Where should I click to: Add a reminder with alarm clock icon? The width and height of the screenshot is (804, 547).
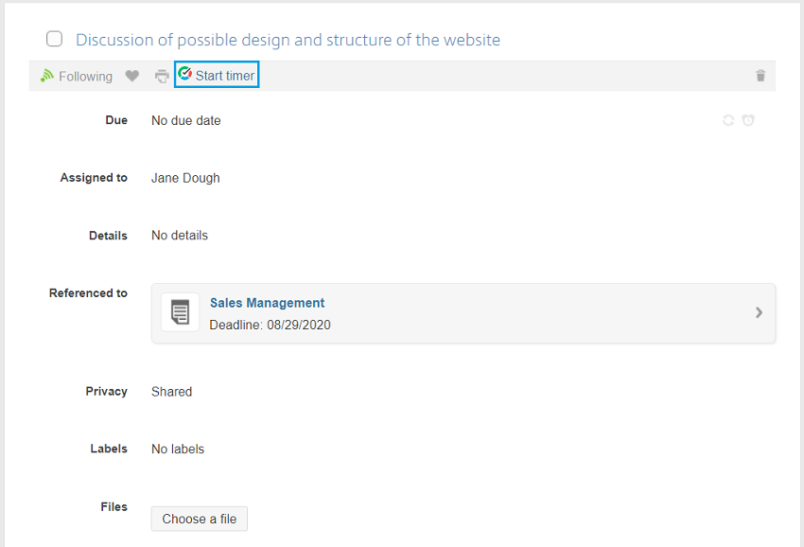pyautogui.click(x=748, y=120)
